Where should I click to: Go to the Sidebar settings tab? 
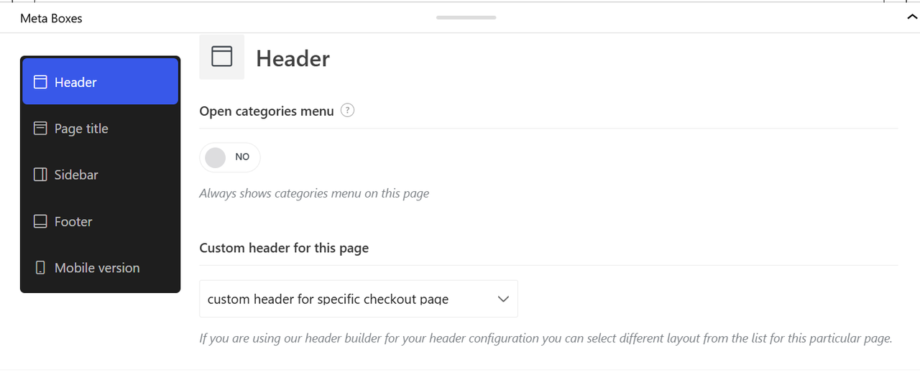click(x=100, y=175)
